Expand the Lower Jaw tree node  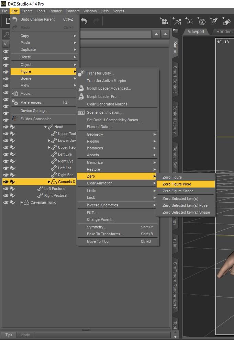(x=49, y=140)
